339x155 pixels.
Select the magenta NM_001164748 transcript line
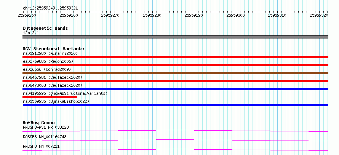[175, 140]
